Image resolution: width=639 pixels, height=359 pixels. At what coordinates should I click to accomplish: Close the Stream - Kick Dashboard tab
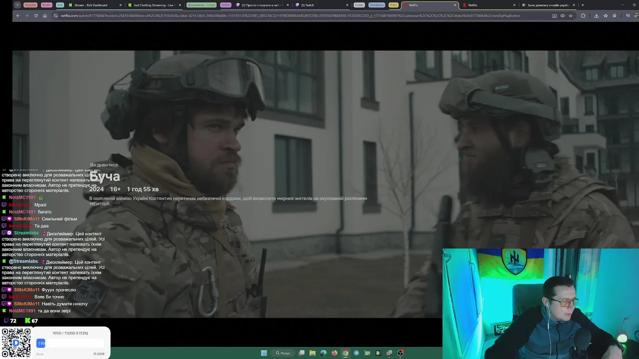[x=120, y=5]
